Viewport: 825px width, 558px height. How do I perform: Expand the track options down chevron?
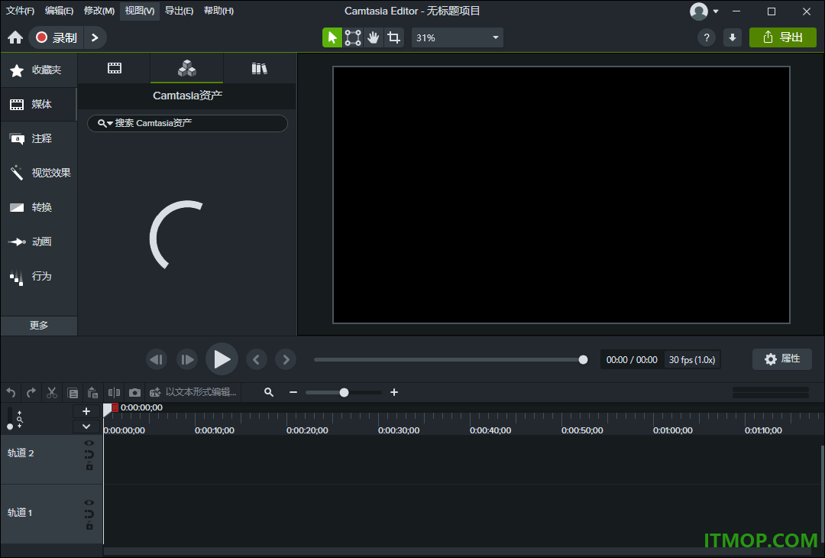[x=86, y=427]
